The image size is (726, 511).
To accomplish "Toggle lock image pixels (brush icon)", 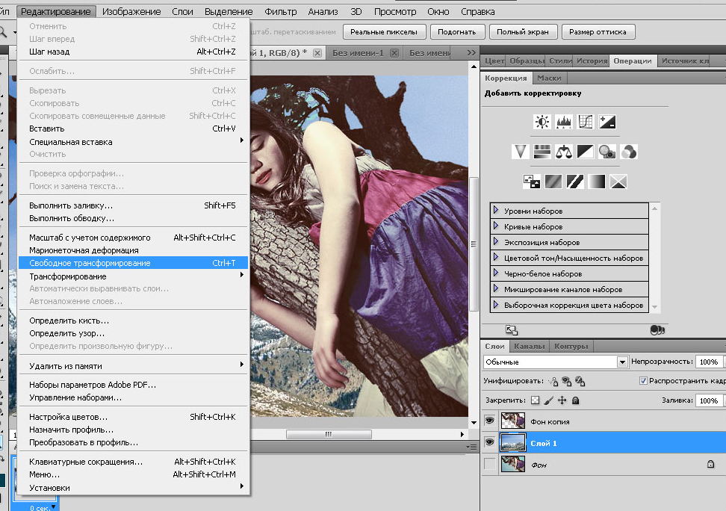I will point(549,400).
